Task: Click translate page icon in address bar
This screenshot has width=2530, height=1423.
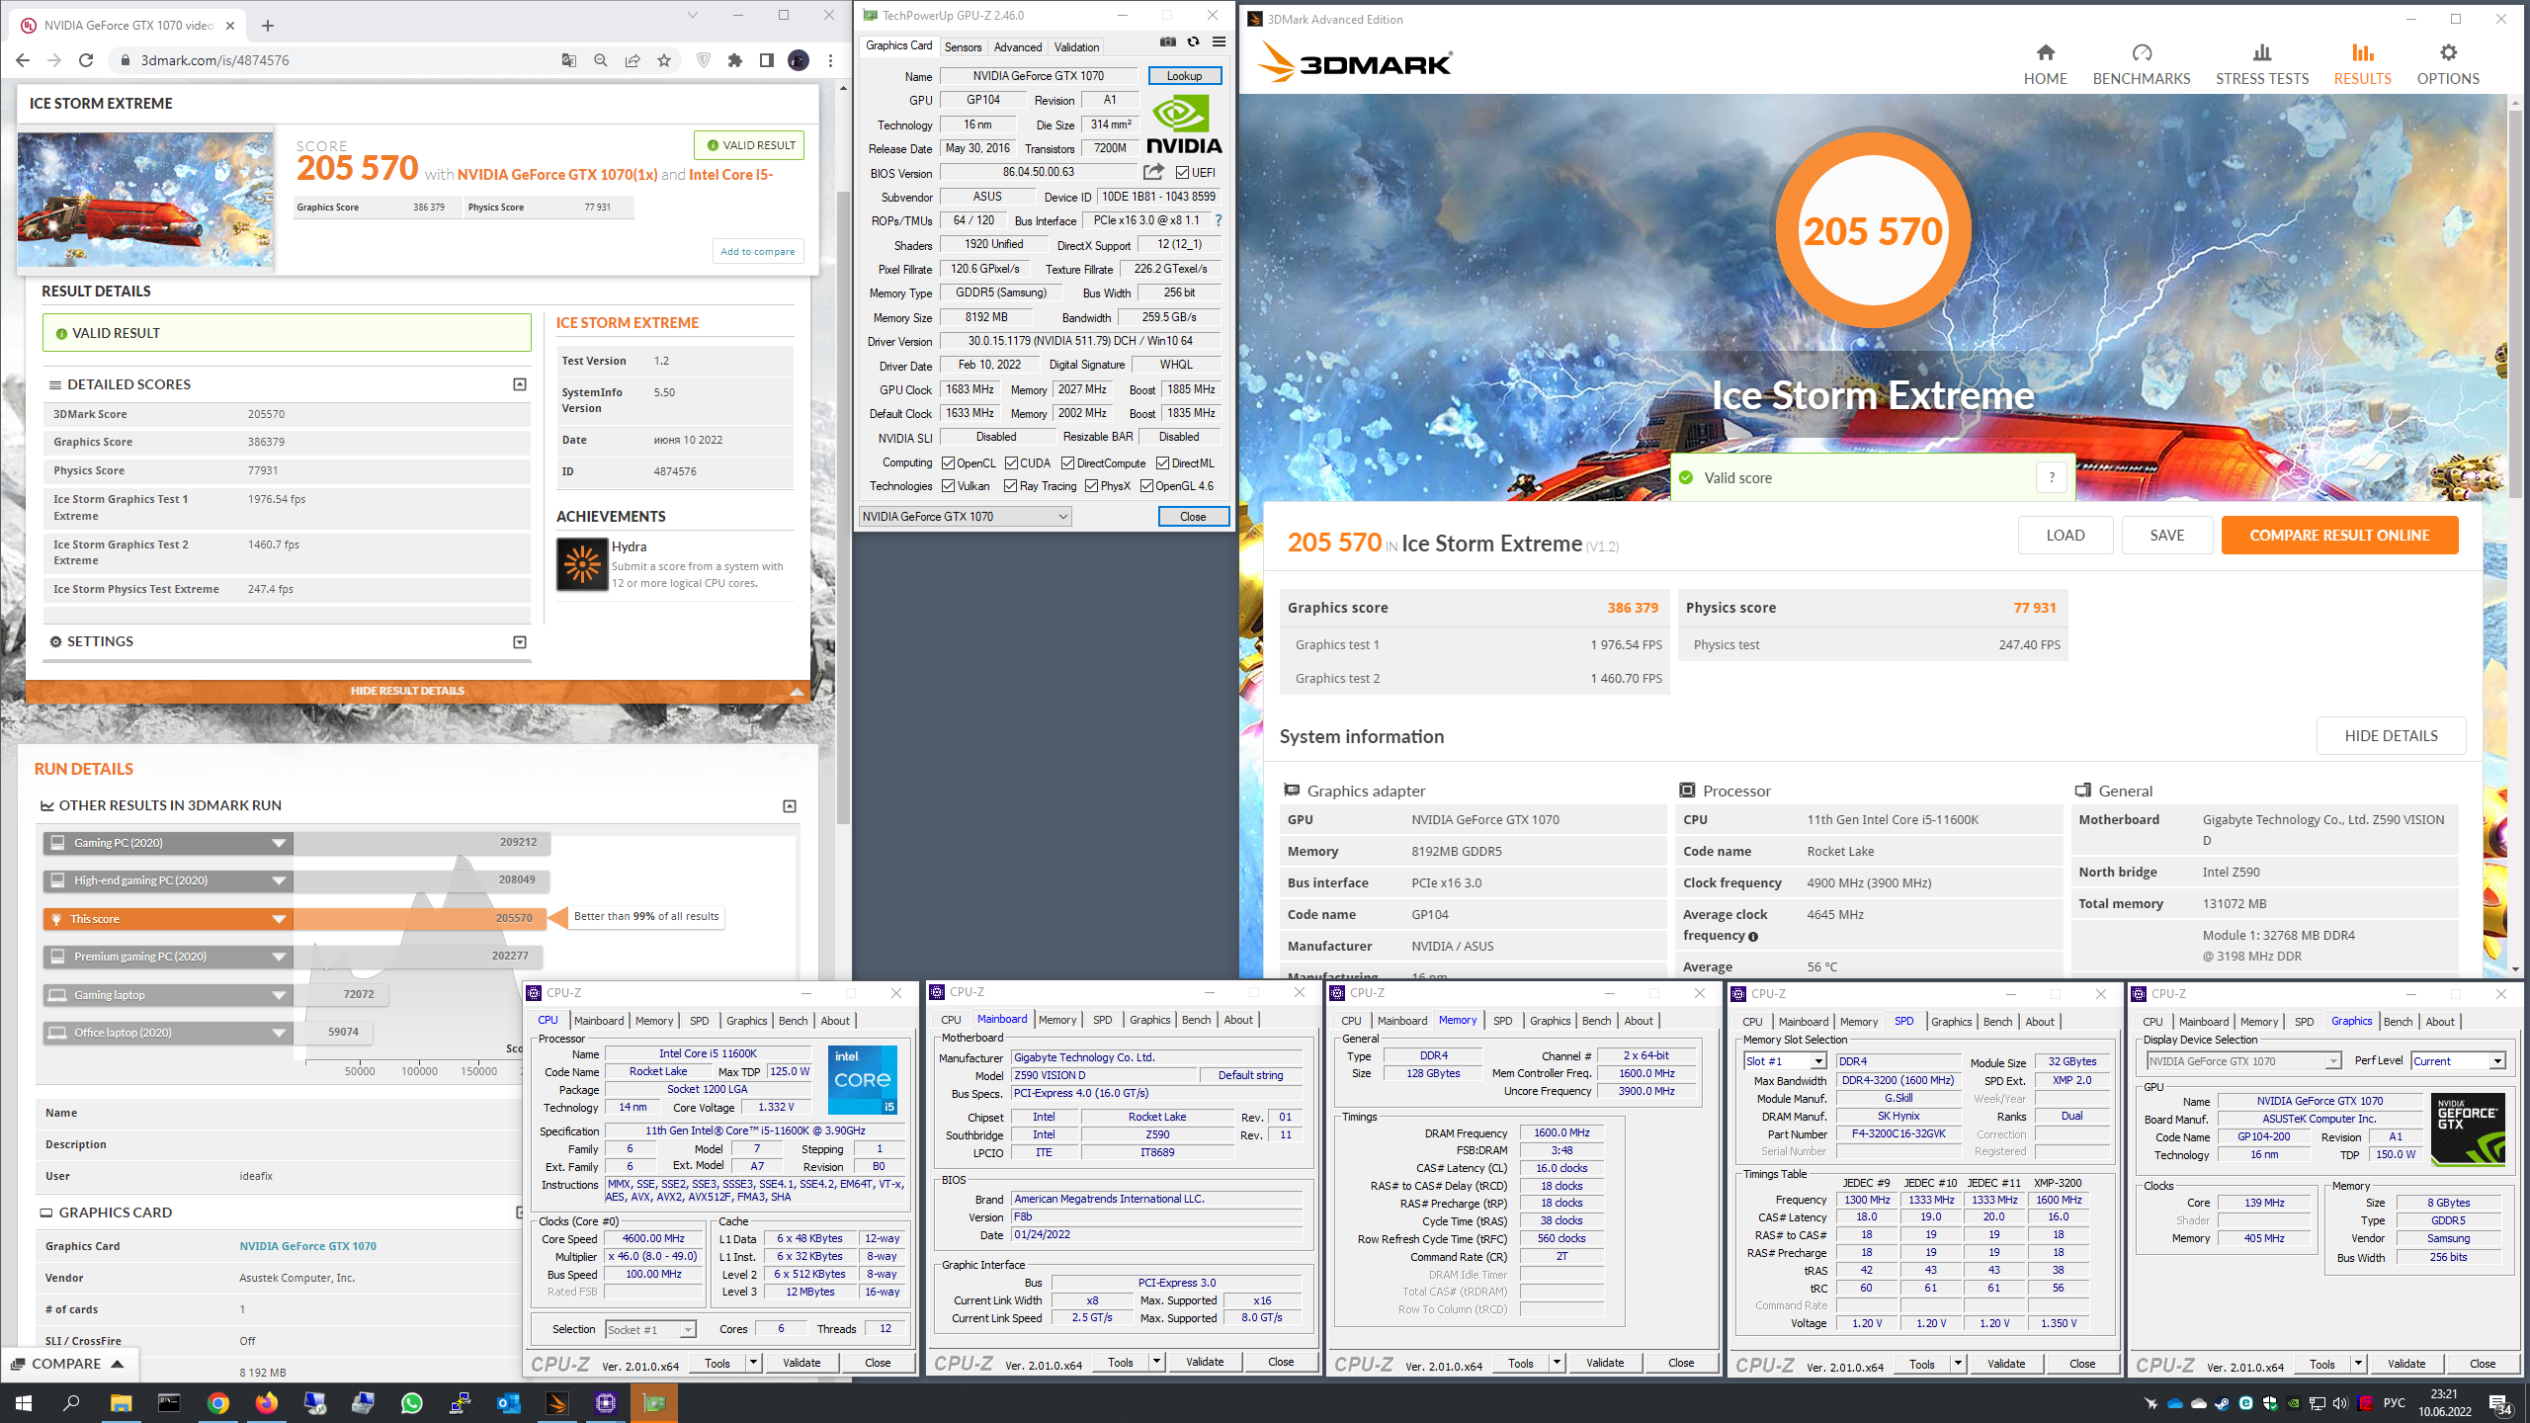Action: click(x=568, y=60)
